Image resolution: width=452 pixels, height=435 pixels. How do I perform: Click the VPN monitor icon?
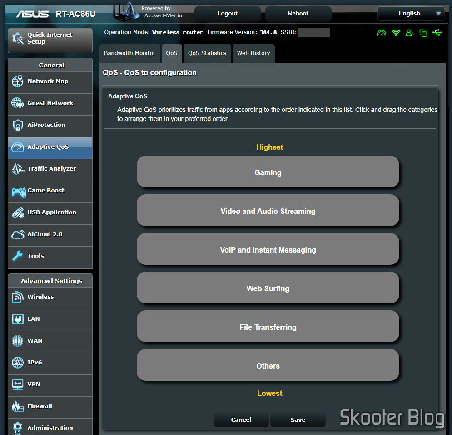tap(18, 384)
